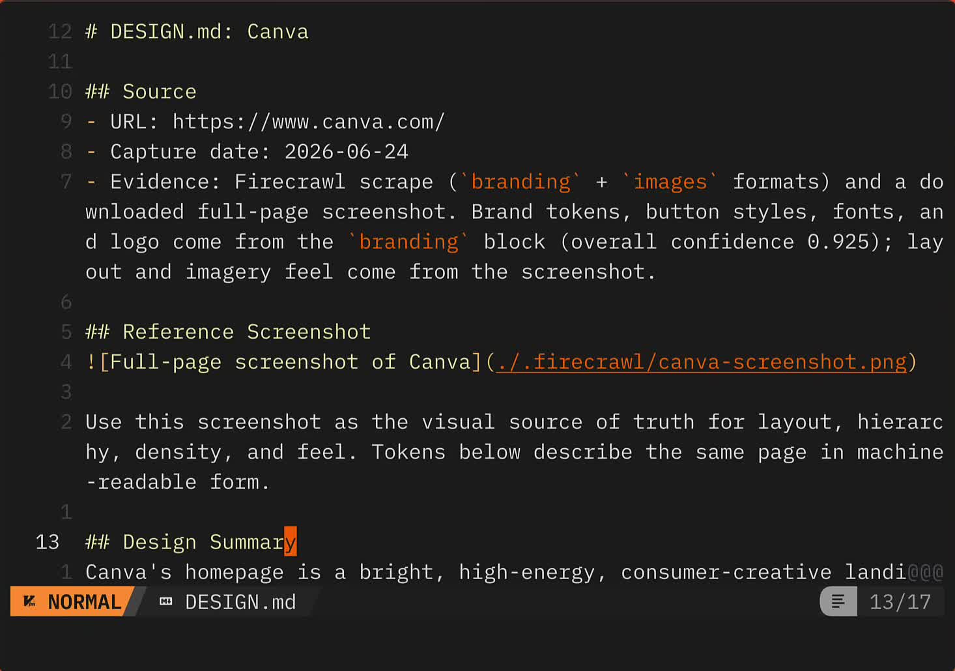Screen dimensions: 955x671
Task: Click the URL https://www.canva.com/ text
Action: (x=308, y=121)
